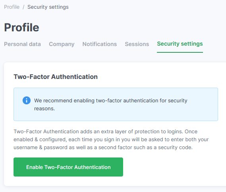Click the Security settings breadcrumb item
The image size is (226, 192).
pos(48,7)
